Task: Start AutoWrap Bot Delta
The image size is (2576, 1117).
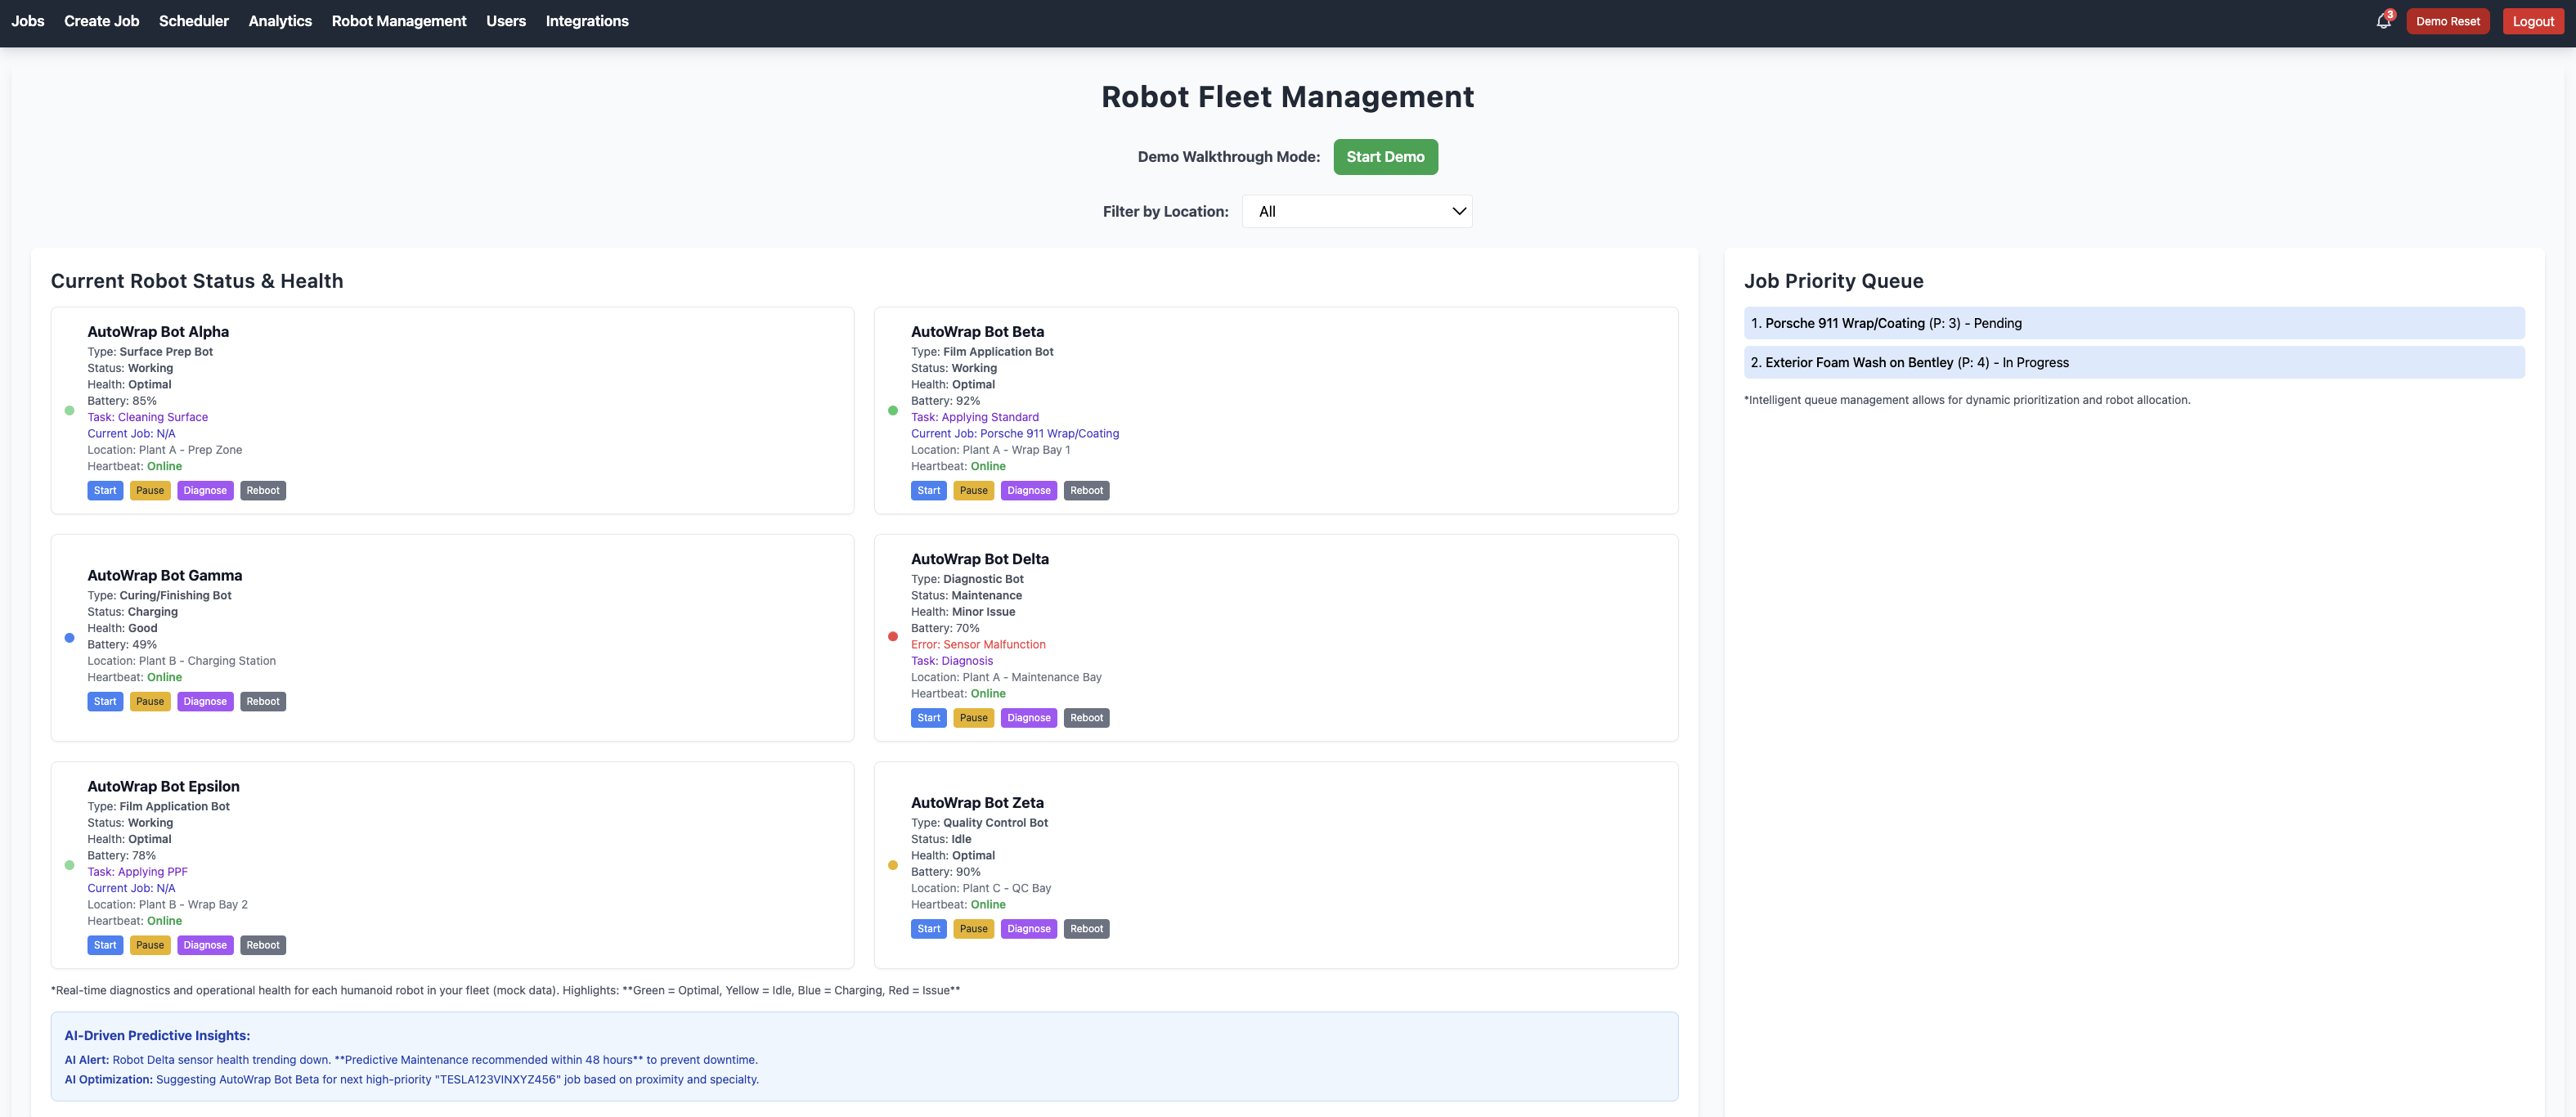Action: click(929, 718)
